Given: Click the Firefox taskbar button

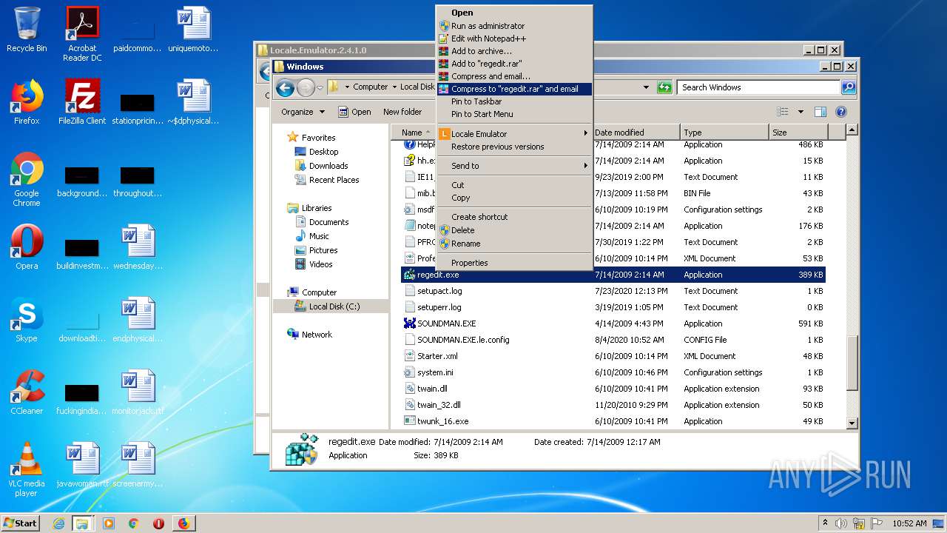Looking at the screenshot, I should click(184, 523).
